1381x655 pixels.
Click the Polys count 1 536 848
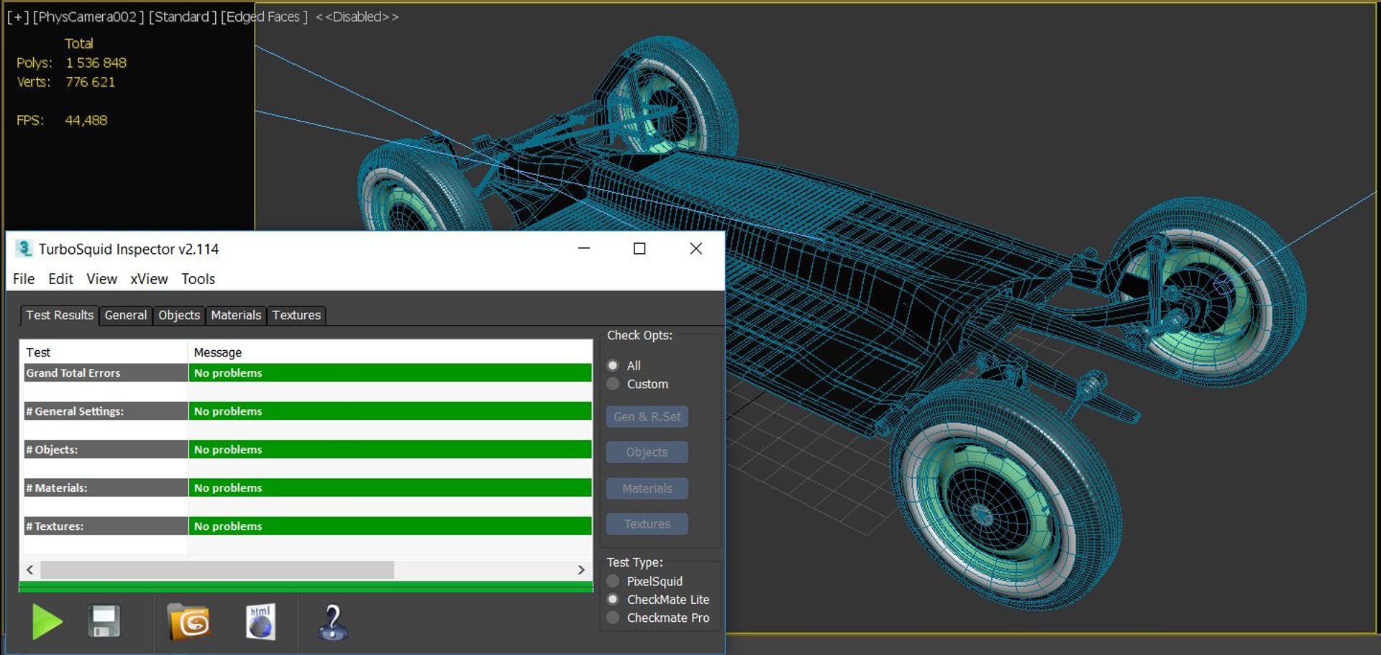(96, 63)
